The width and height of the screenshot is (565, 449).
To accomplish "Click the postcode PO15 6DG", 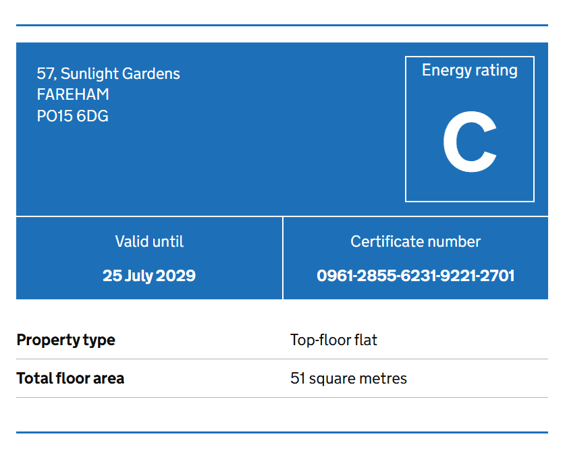I will [72, 116].
